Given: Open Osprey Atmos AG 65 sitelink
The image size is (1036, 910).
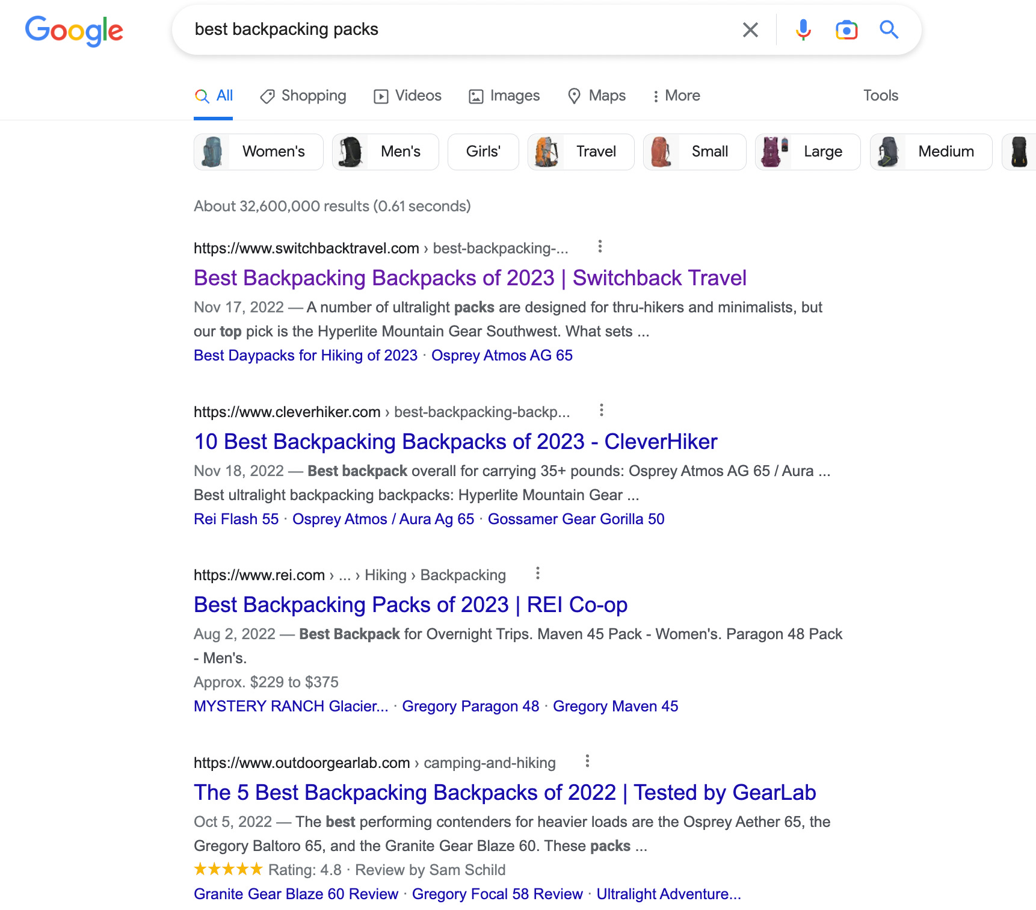Looking at the screenshot, I should 502,356.
